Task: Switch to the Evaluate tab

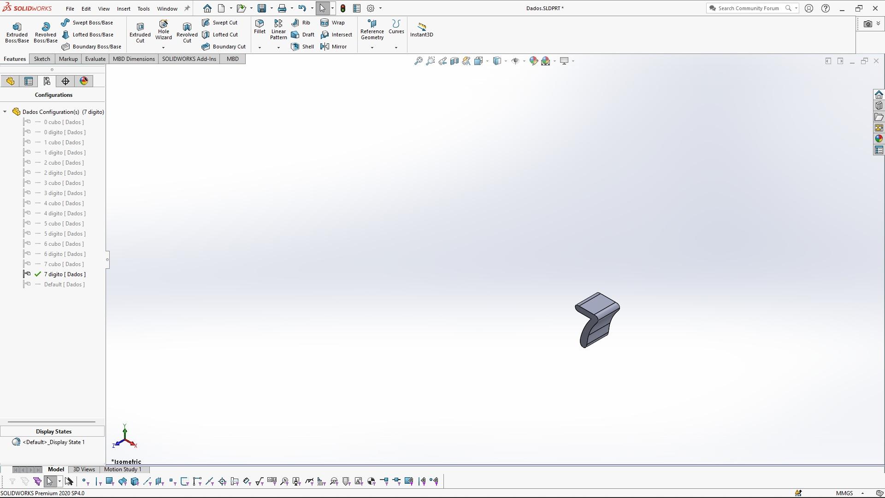Action: coord(95,59)
